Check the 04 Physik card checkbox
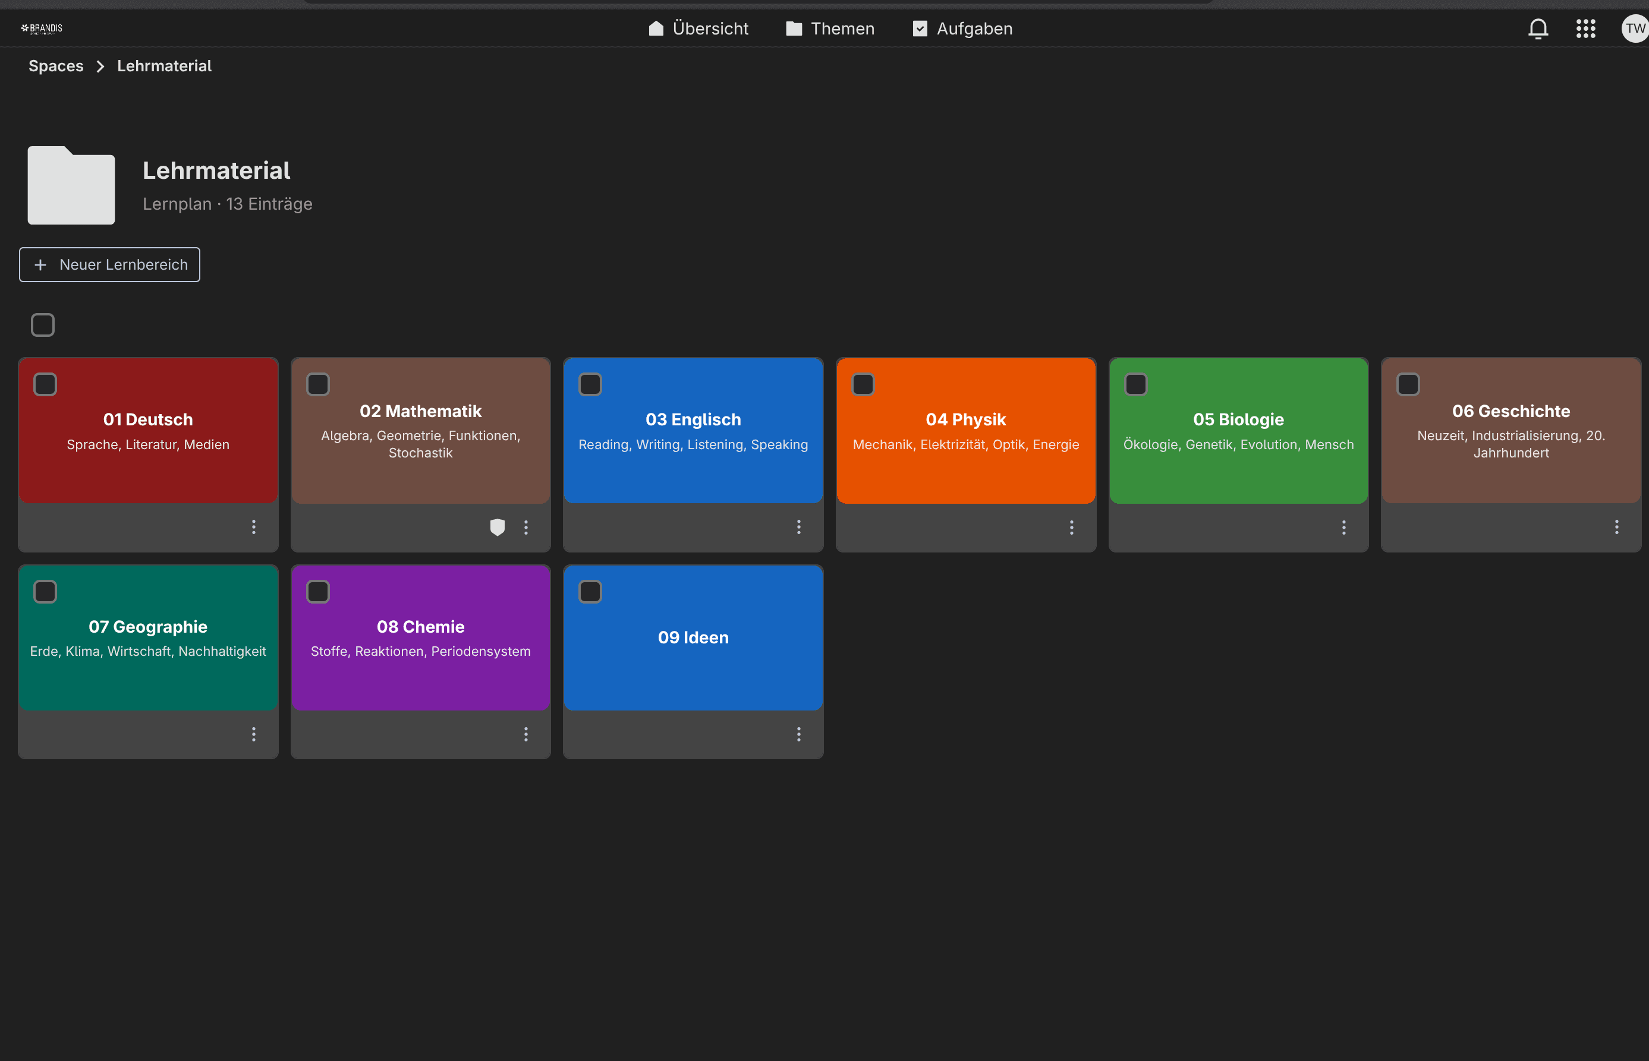This screenshot has height=1061, width=1649. [863, 384]
